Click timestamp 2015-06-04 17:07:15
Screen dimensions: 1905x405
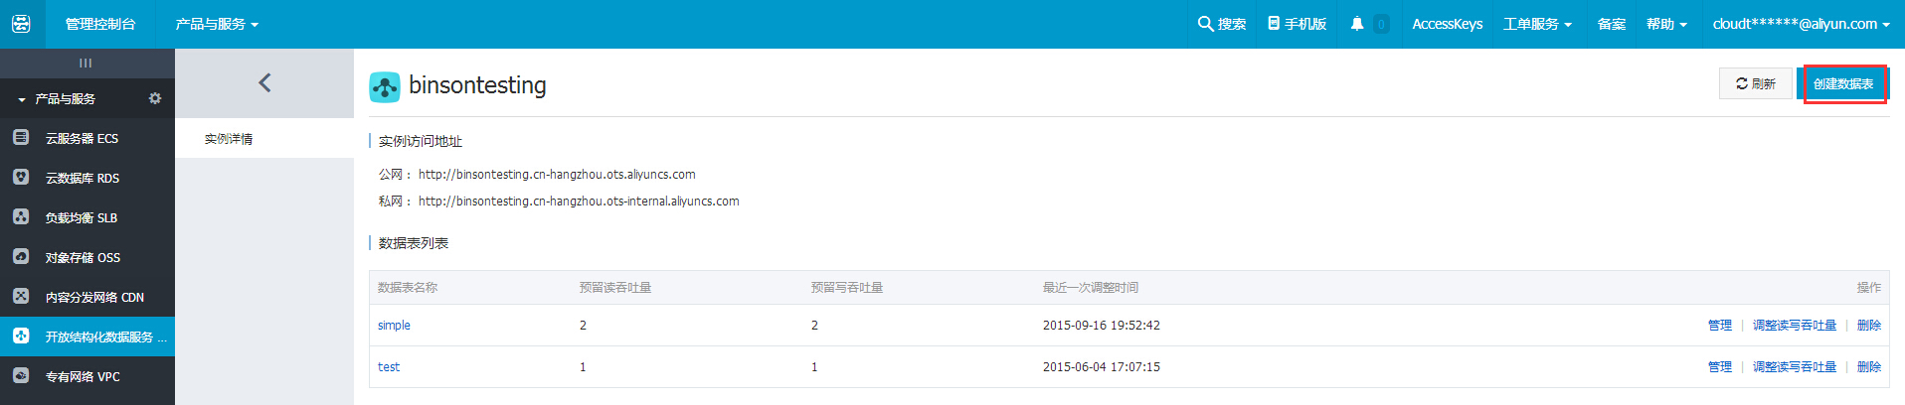pyautogui.click(x=1102, y=367)
